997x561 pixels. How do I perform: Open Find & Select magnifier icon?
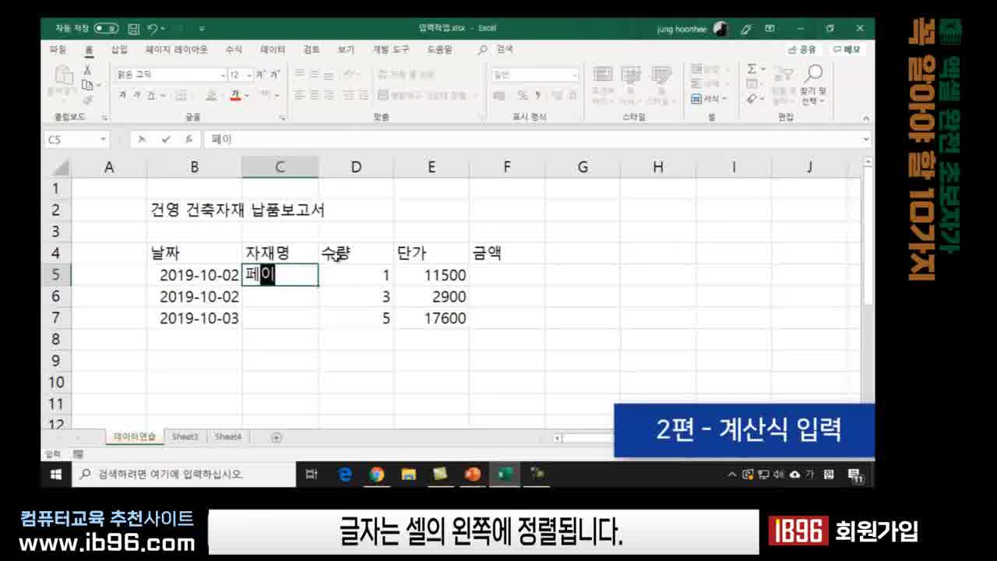pyautogui.click(x=813, y=74)
